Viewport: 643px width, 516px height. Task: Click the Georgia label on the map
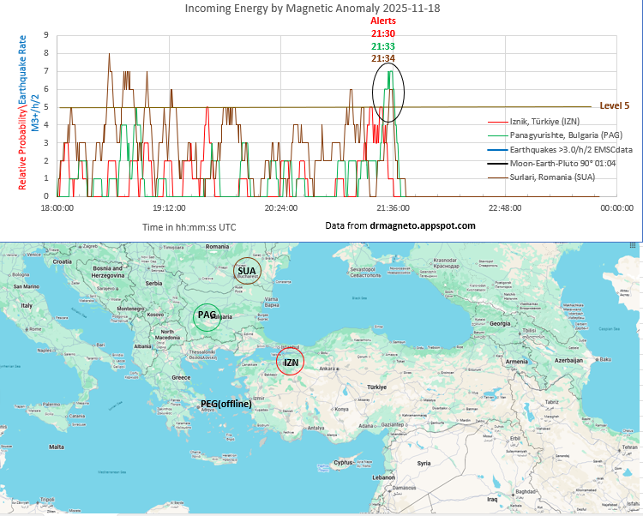[500, 324]
